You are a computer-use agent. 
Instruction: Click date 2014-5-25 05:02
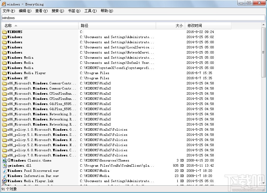pyautogui.click(x=200, y=37)
